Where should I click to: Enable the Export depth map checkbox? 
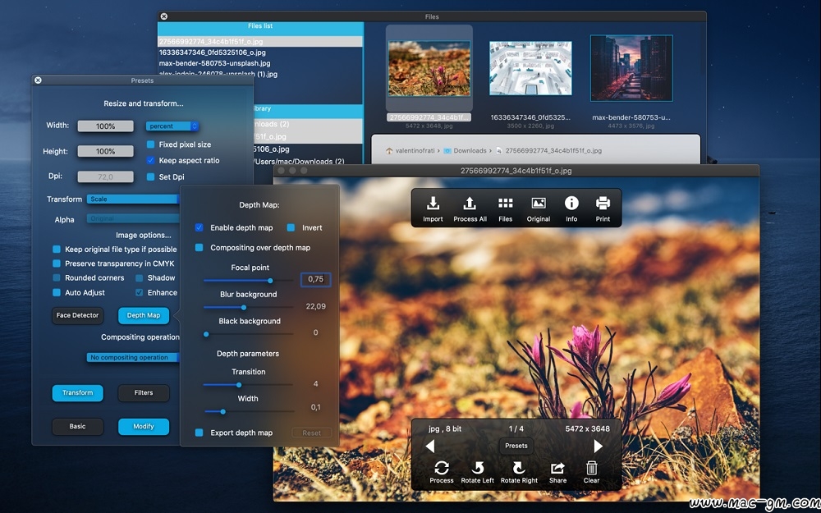199,433
